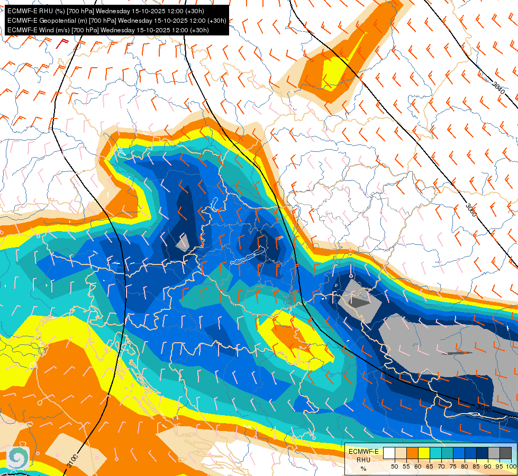Image resolution: width=518 pixels, height=476 pixels.
Task: Click the legend value 65
Action: [x=430, y=467]
